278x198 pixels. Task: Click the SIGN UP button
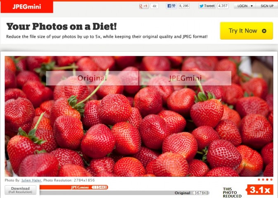tap(267, 6)
